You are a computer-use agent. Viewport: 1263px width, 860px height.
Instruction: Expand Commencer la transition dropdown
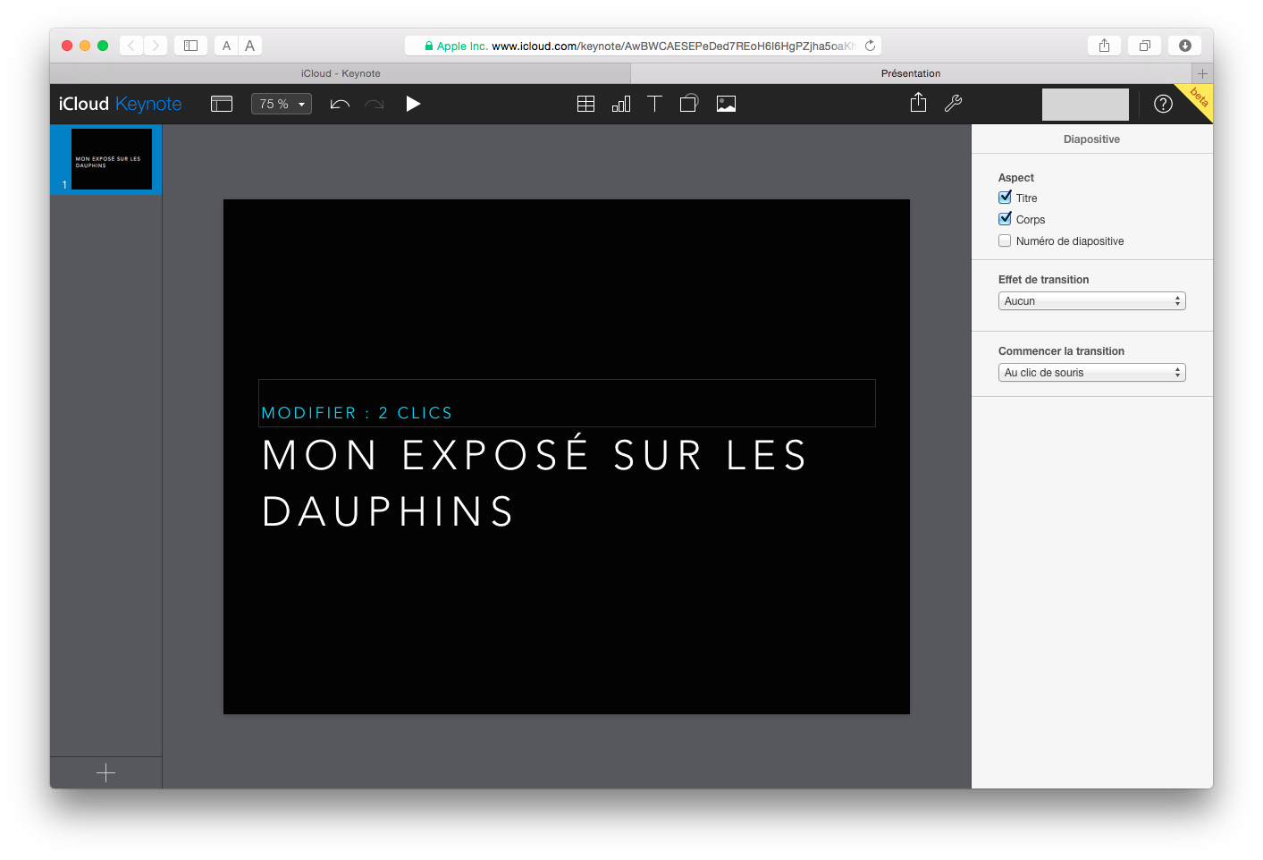click(1091, 373)
